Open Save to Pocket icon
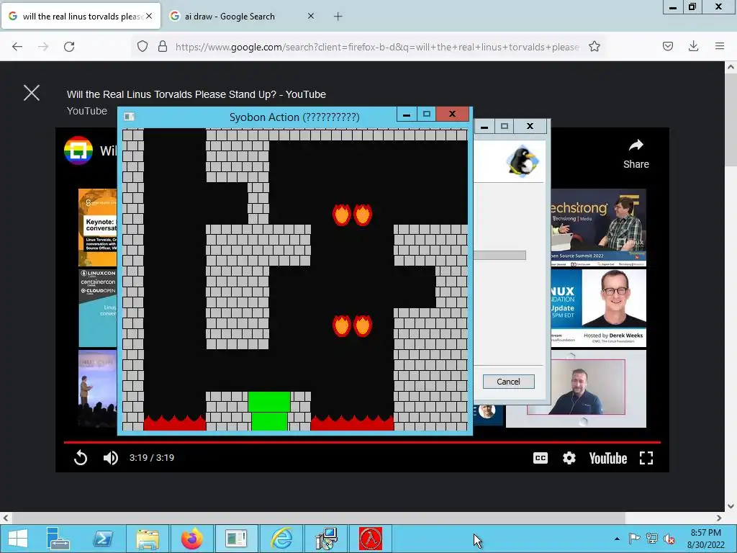 [668, 46]
